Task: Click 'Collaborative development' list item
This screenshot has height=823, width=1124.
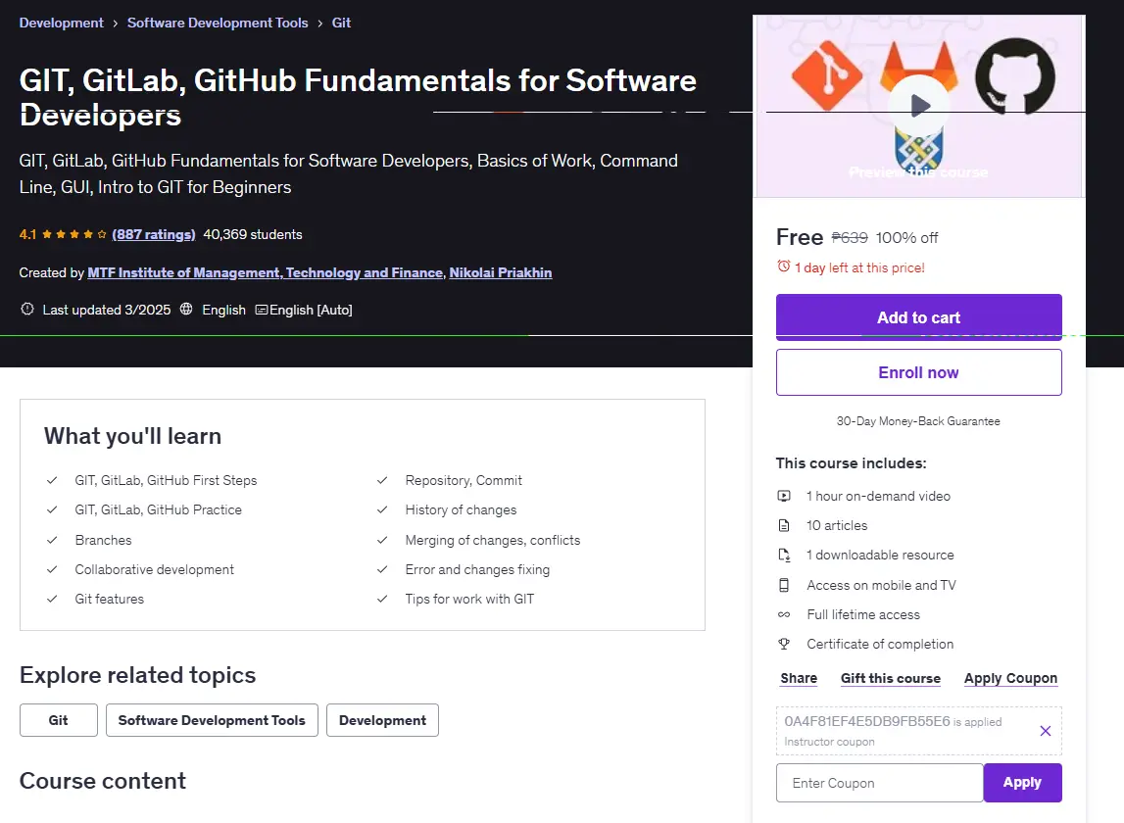Action: 154,569
